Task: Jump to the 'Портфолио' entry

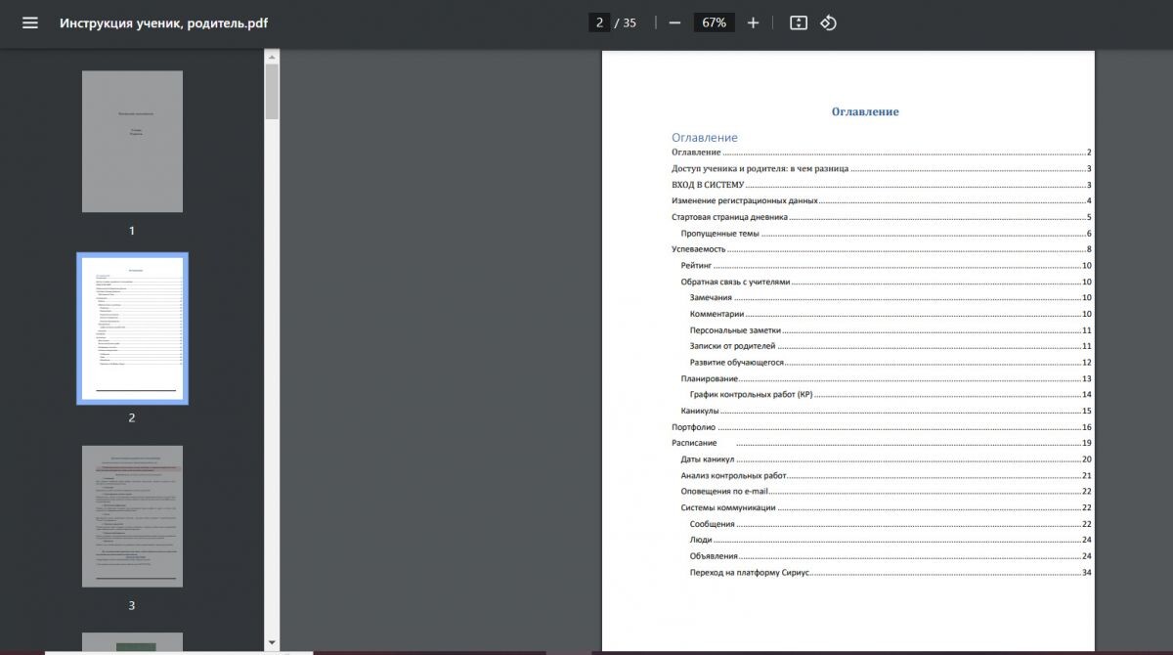Action: click(881, 427)
